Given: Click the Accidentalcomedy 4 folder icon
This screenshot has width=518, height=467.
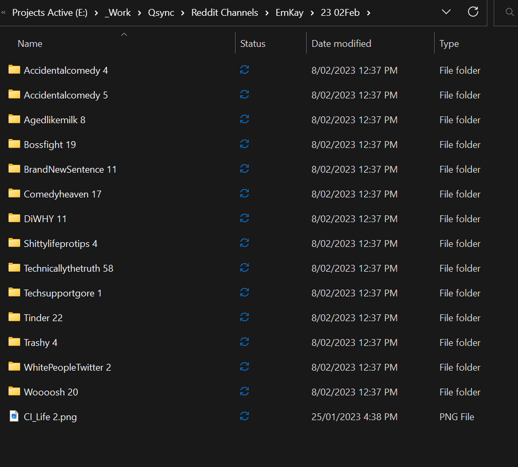Looking at the screenshot, I should [14, 70].
